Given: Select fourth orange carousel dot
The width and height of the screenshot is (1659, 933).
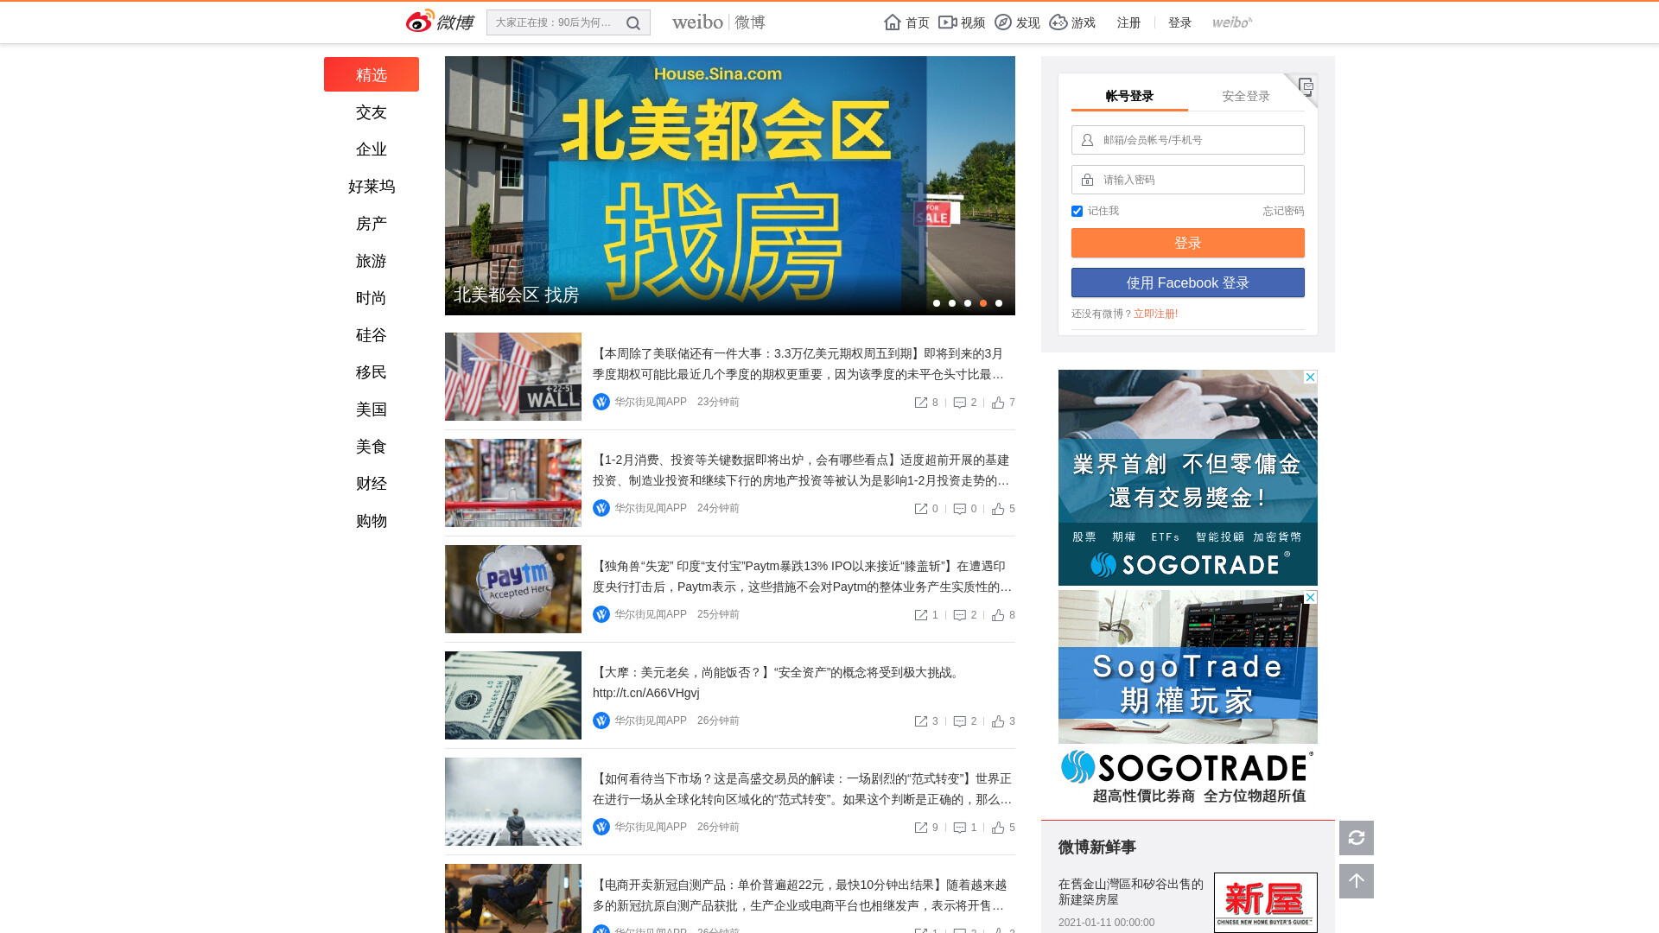Looking at the screenshot, I should tap(983, 303).
